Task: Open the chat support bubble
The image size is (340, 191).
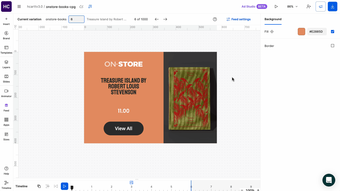Action: pos(329,180)
